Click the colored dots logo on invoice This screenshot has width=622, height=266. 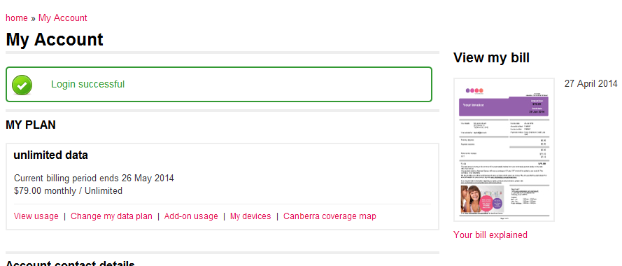coord(474,90)
